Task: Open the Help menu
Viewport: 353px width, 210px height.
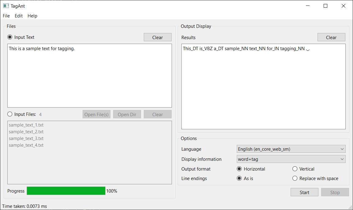Action: 32,16
